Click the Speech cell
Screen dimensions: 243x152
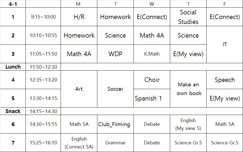pos(225,80)
